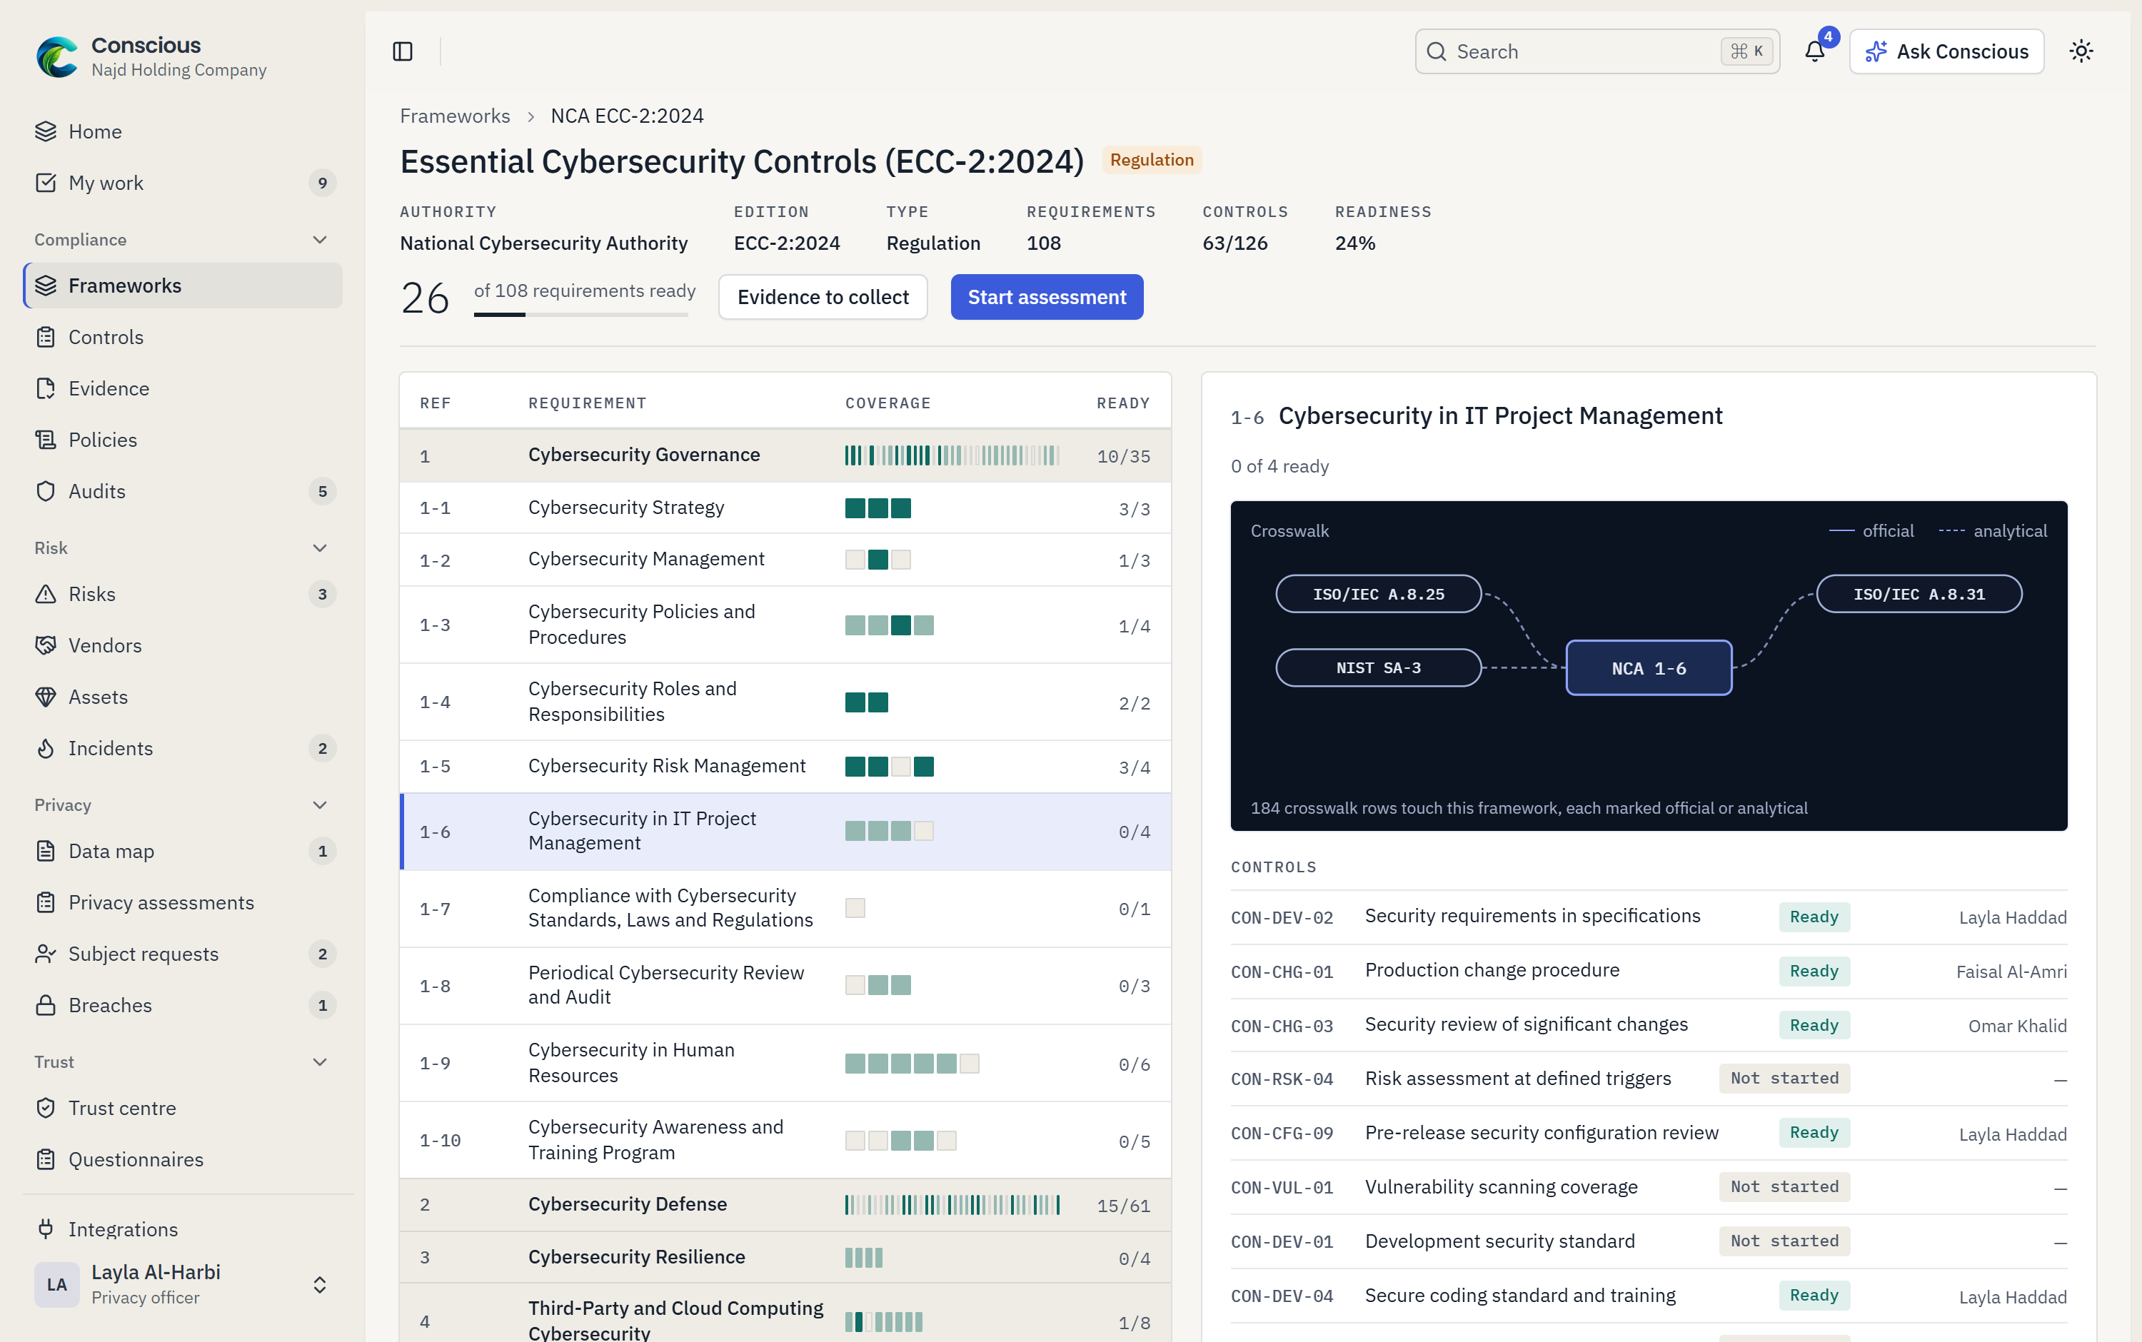
Task: Open the Integrations page
Action: (183, 1229)
